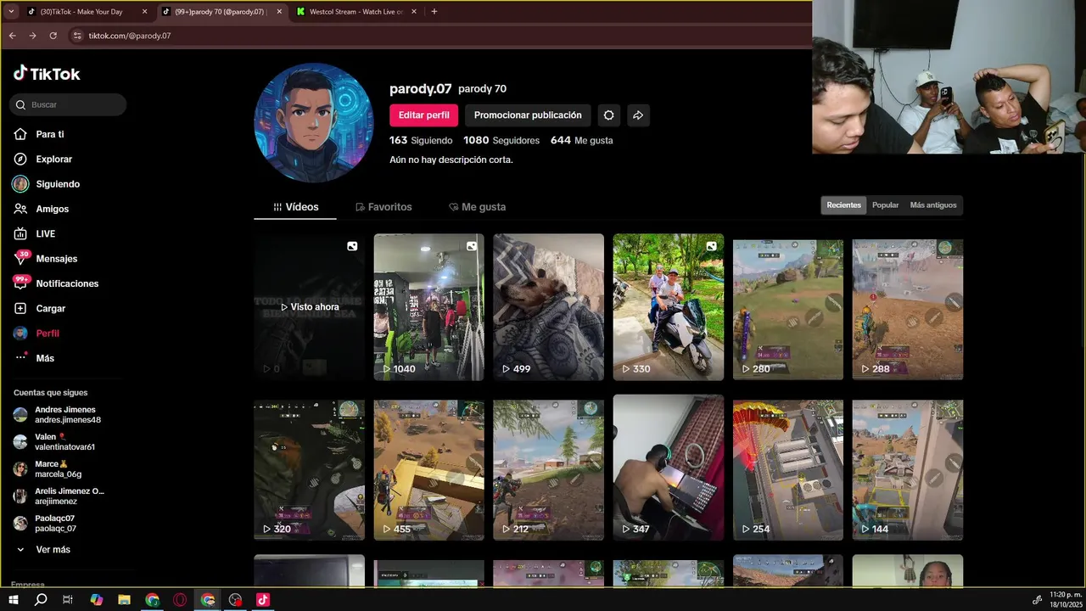Click the parody.07 profile avatar
This screenshot has height=611, width=1086.
tap(314, 122)
